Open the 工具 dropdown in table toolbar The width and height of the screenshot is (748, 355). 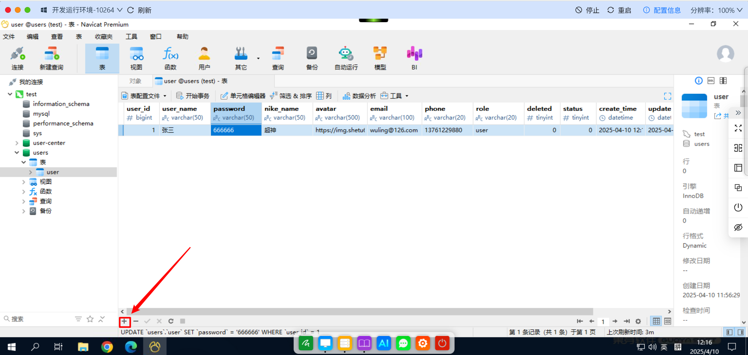pos(395,96)
